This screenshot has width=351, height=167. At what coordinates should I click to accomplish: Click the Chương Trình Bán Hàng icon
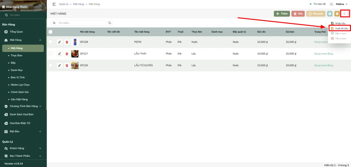(x=6, y=106)
